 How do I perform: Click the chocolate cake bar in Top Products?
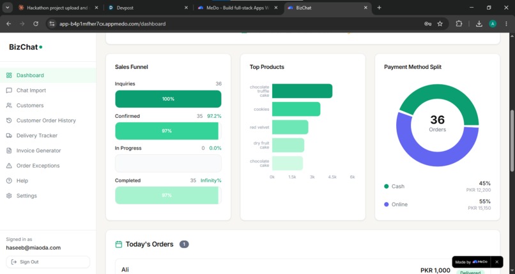tap(288, 163)
